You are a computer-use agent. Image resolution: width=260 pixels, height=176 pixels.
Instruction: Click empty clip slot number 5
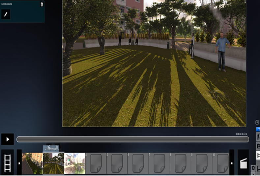[x=117, y=163]
